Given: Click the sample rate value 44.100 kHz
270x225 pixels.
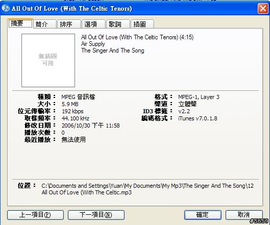Looking at the screenshot, I should [76, 118].
